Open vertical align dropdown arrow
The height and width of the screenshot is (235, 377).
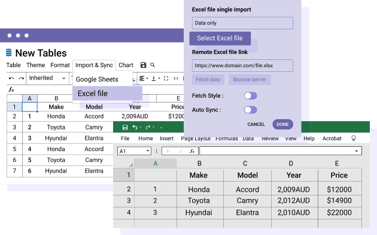(159, 79)
